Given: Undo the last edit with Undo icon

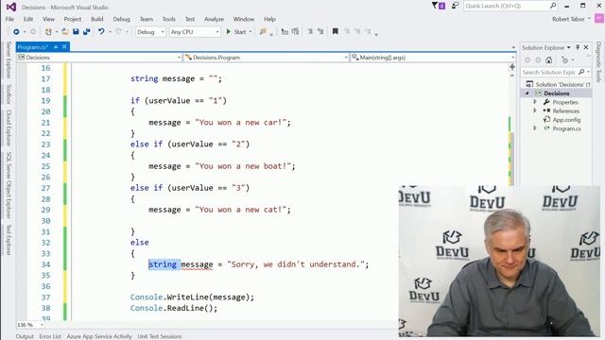Looking at the screenshot, I should [x=101, y=31].
